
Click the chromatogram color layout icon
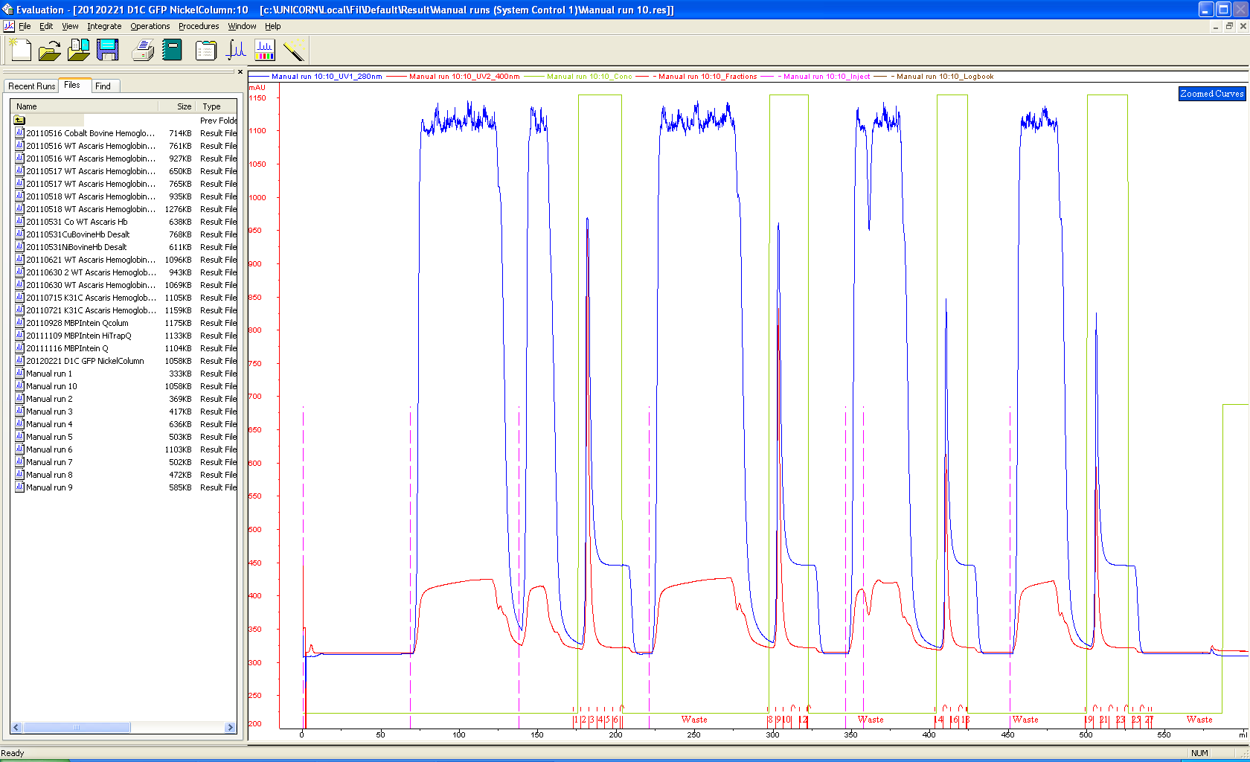click(x=265, y=50)
